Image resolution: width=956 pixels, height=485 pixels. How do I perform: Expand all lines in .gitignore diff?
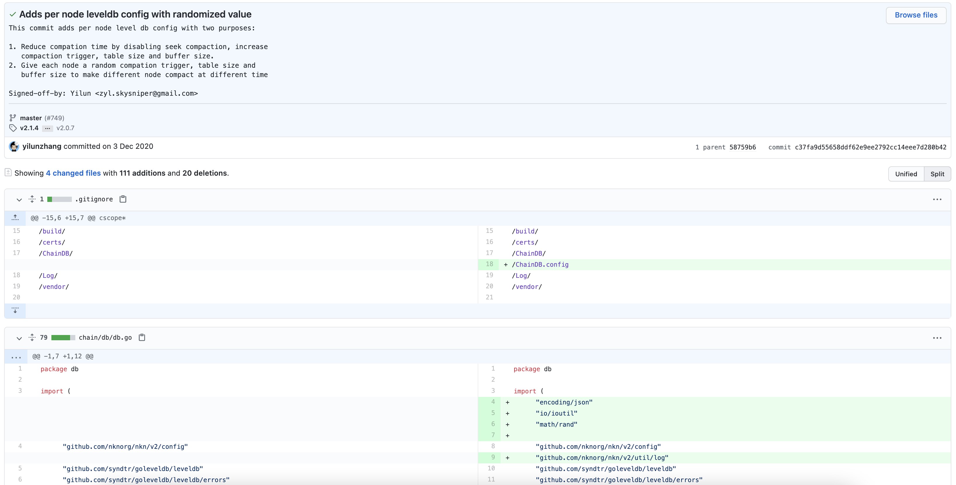(x=32, y=199)
